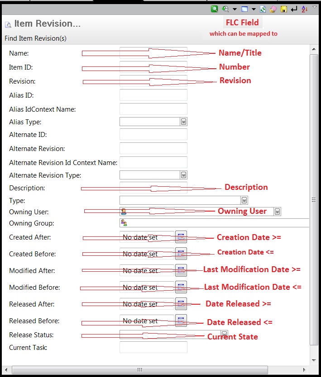Click the select-a-search window icon
The image size is (321, 377).
[x=244, y=9]
